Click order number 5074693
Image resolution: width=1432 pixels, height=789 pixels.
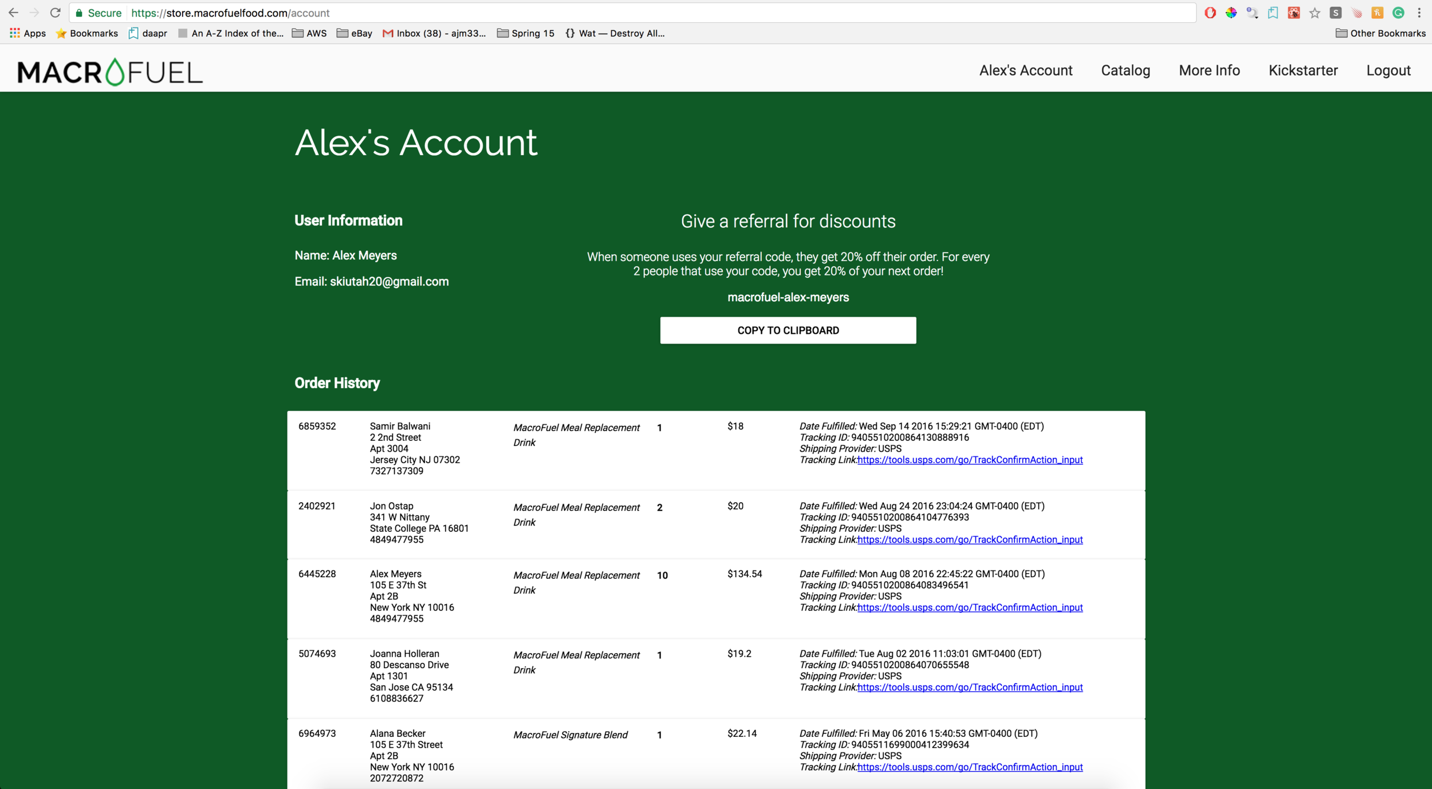pyautogui.click(x=317, y=653)
